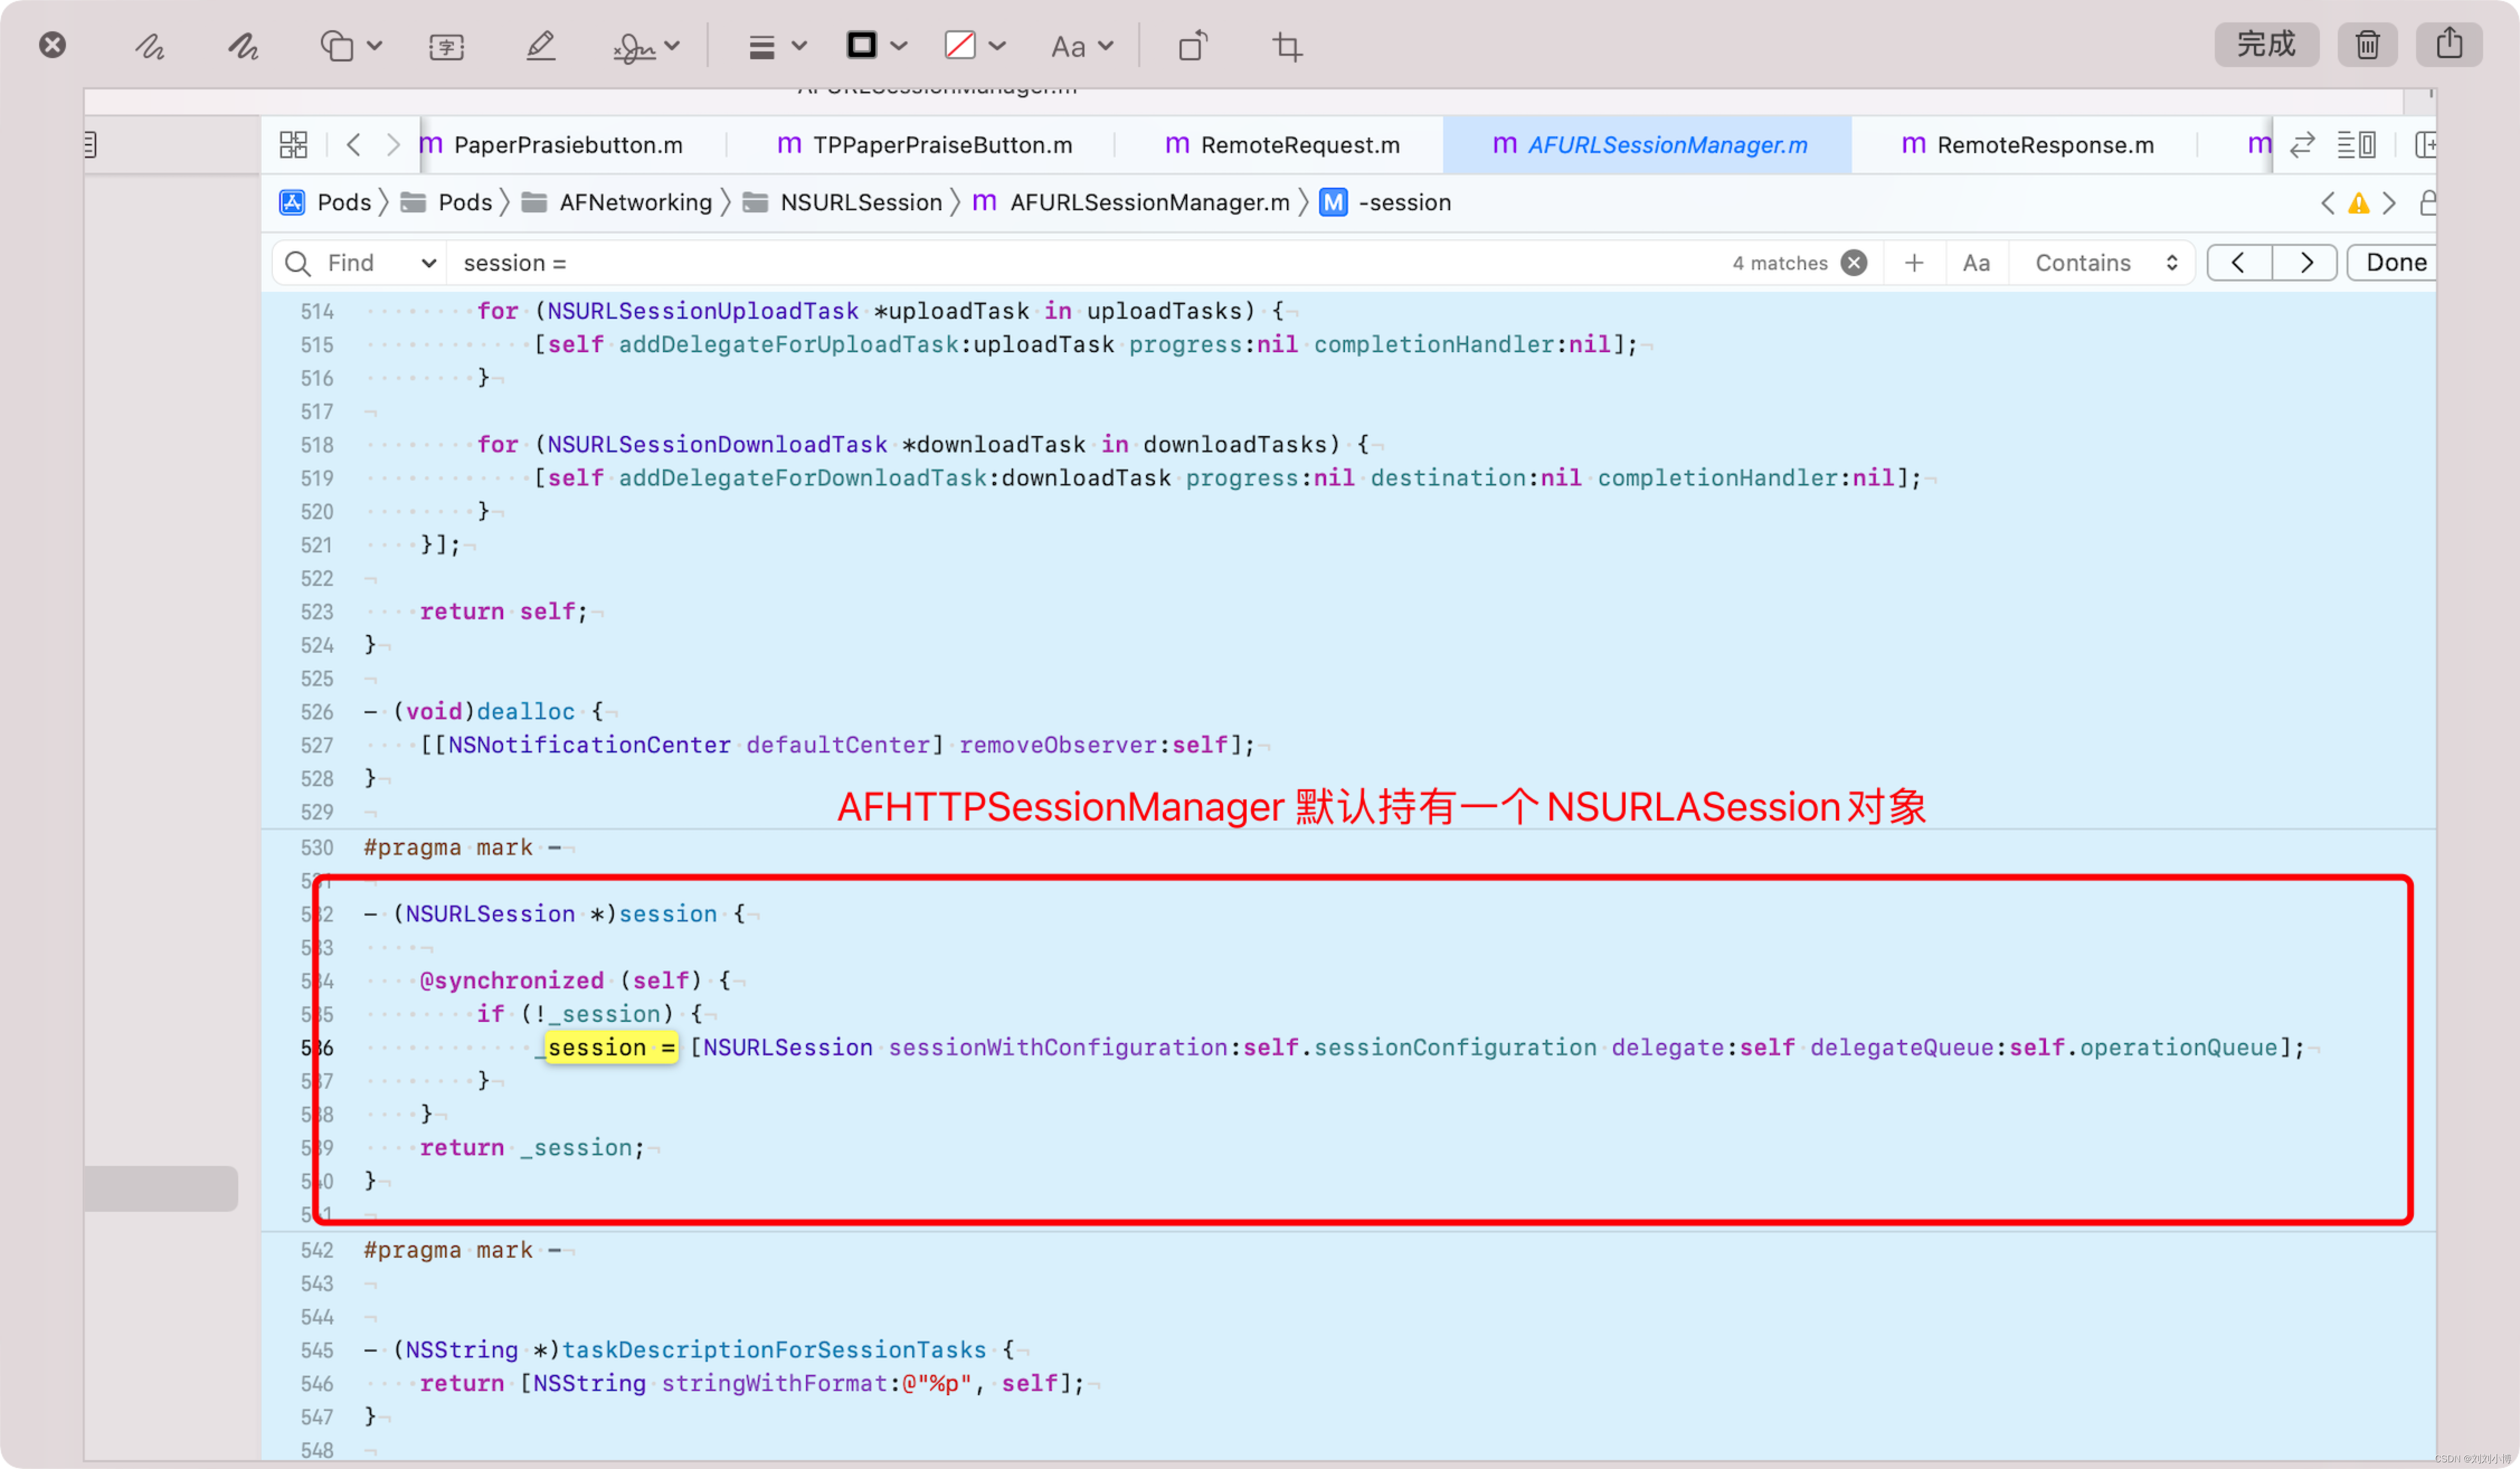2520x1469 pixels.
Task: Click '@synchronized' keyword on line 534
Action: [511, 980]
